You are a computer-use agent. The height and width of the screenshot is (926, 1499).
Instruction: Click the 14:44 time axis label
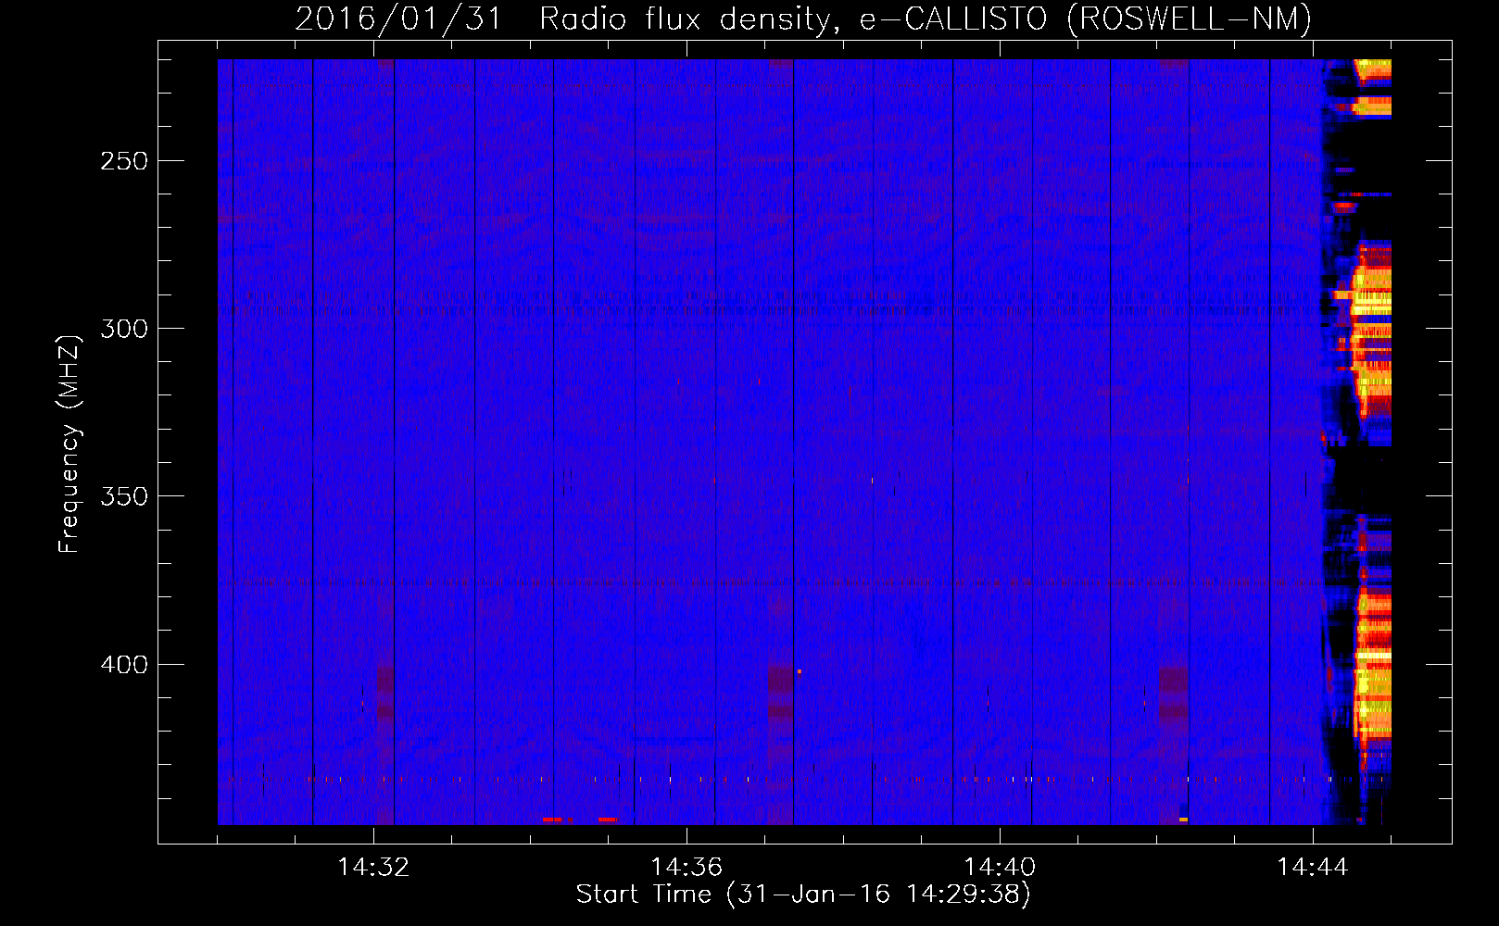1313,867
